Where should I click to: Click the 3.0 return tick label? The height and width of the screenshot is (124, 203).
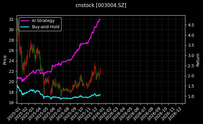[x=191, y=56]
